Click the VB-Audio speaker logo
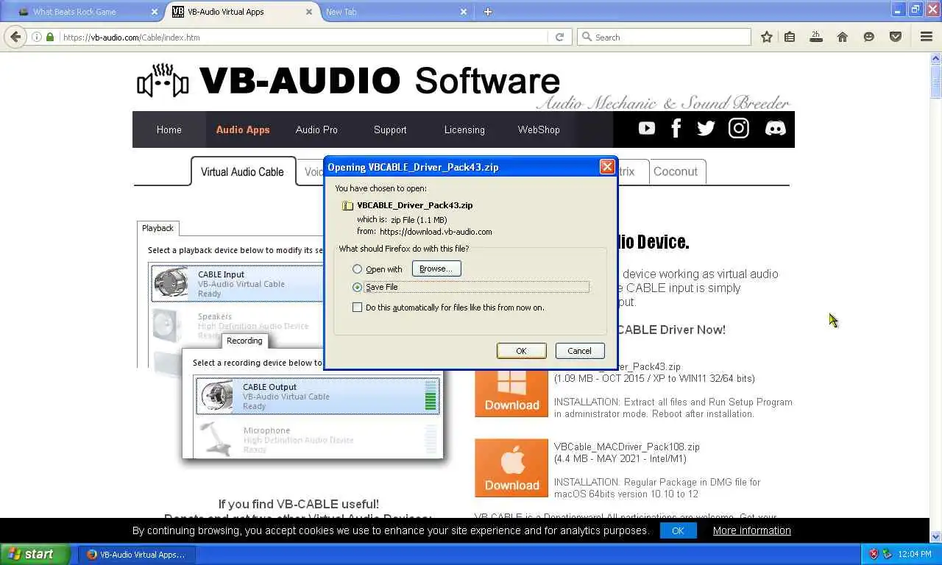Viewport: 942px width, 565px height. click(163, 81)
